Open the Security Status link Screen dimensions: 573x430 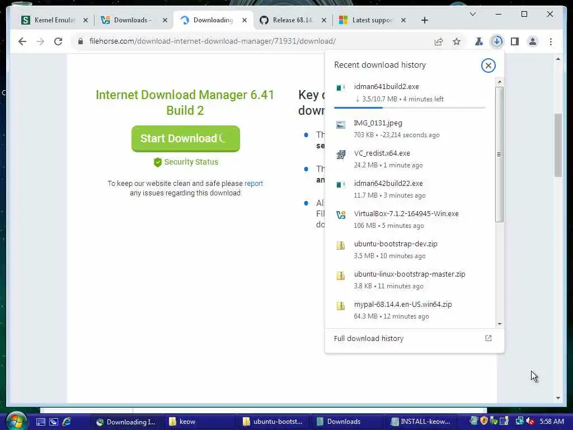click(x=186, y=162)
